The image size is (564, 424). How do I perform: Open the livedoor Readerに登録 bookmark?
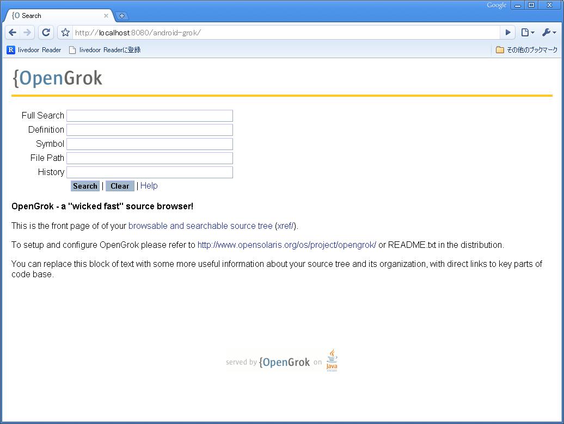(x=105, y=50)
